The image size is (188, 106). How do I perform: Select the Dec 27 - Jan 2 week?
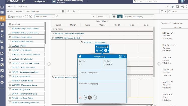[x=169, y=48]
